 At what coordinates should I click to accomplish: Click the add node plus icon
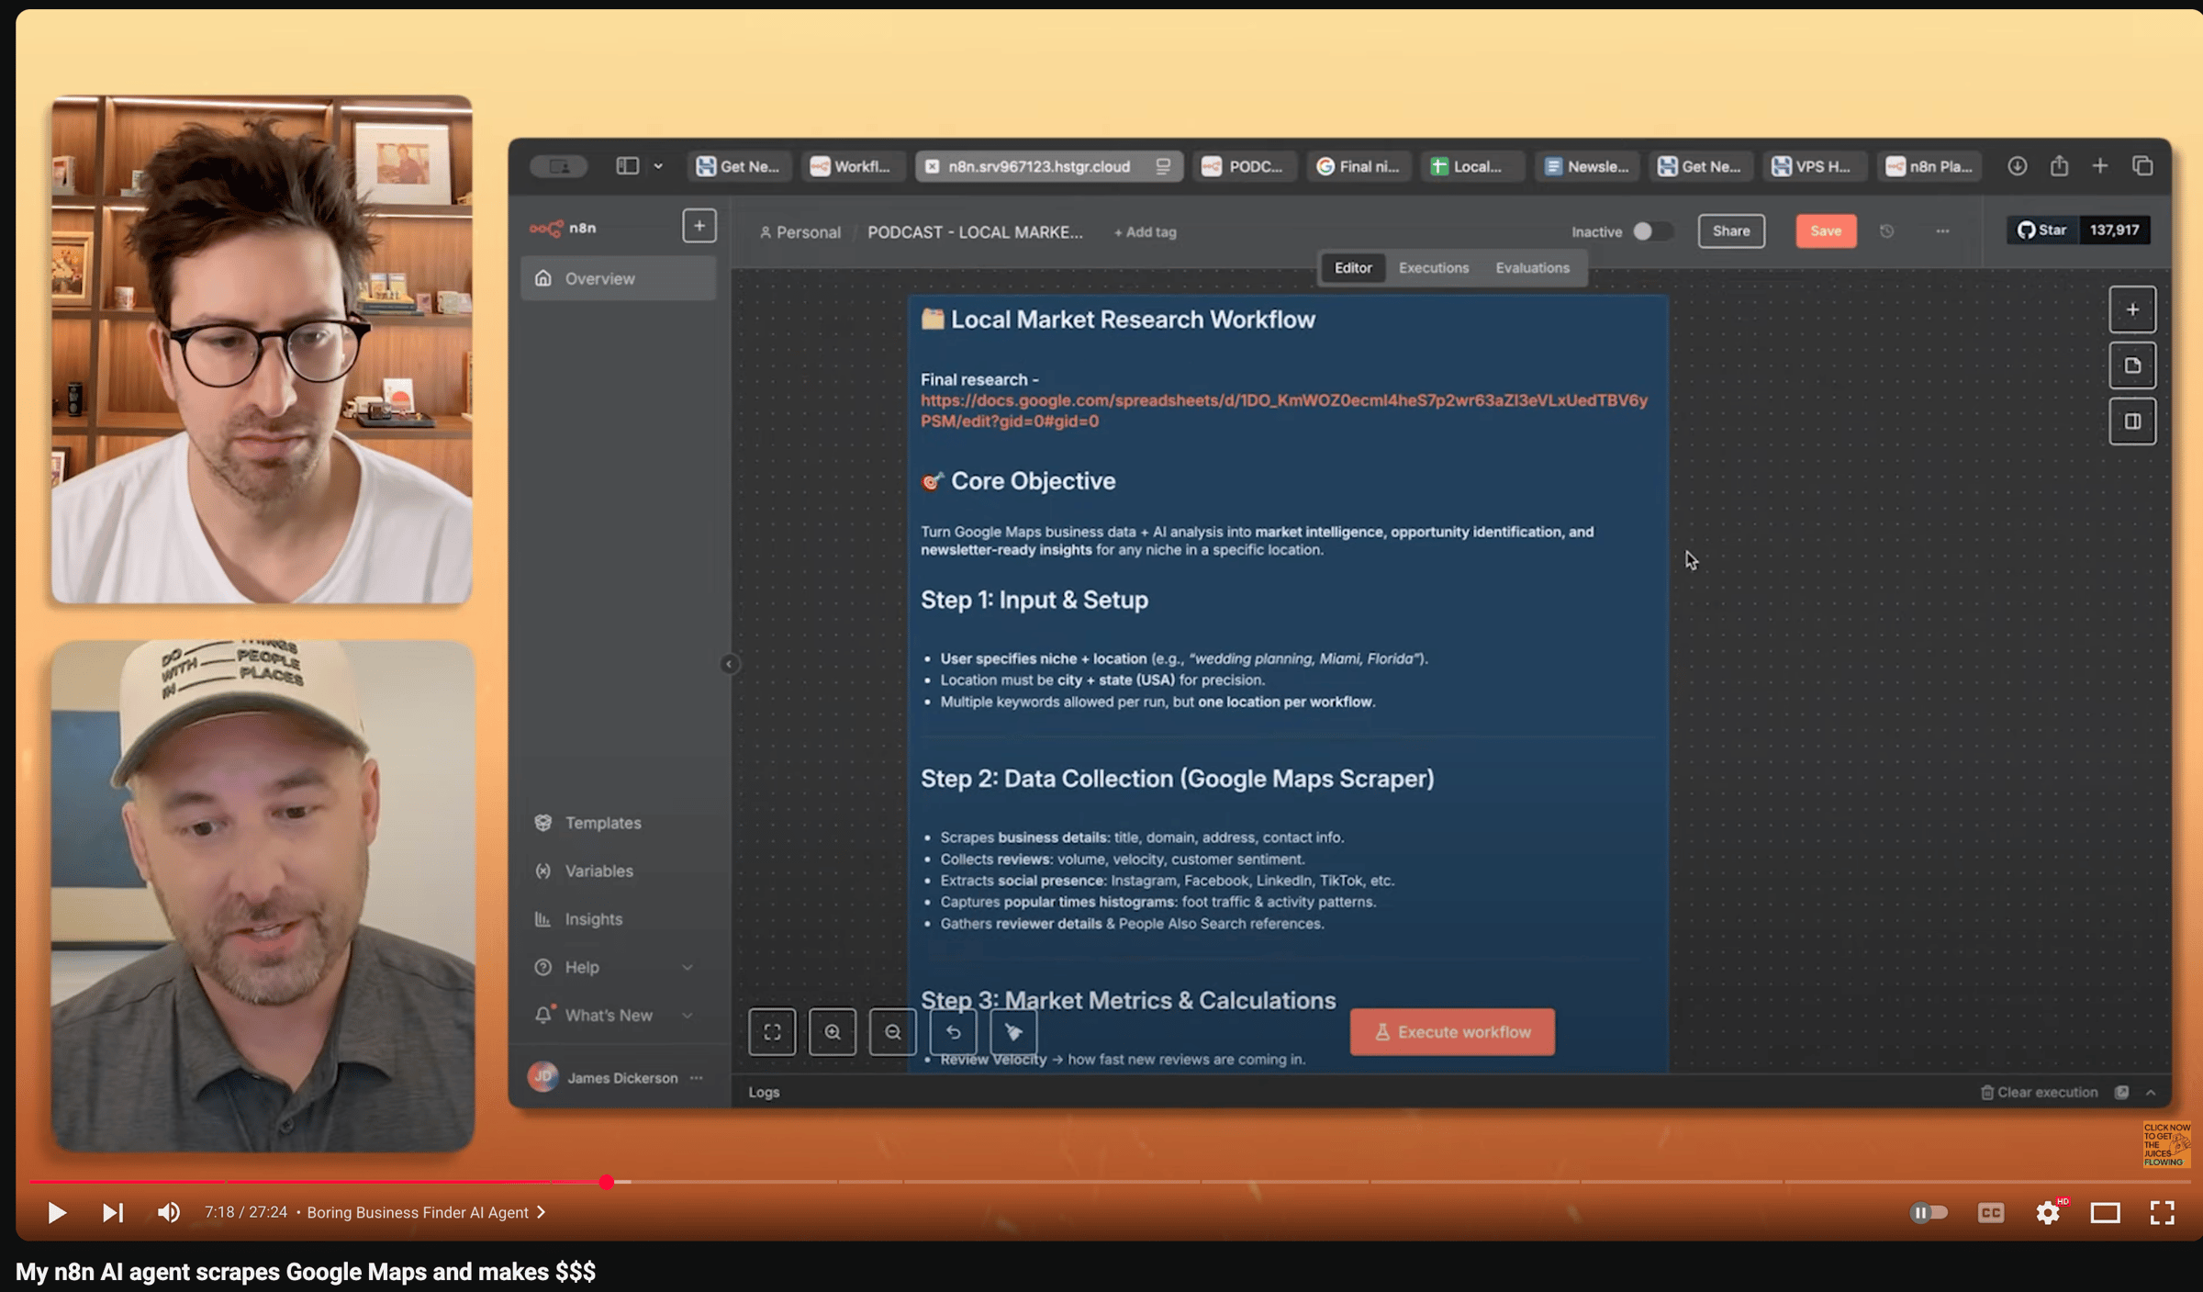click(x=2131, y=309)
